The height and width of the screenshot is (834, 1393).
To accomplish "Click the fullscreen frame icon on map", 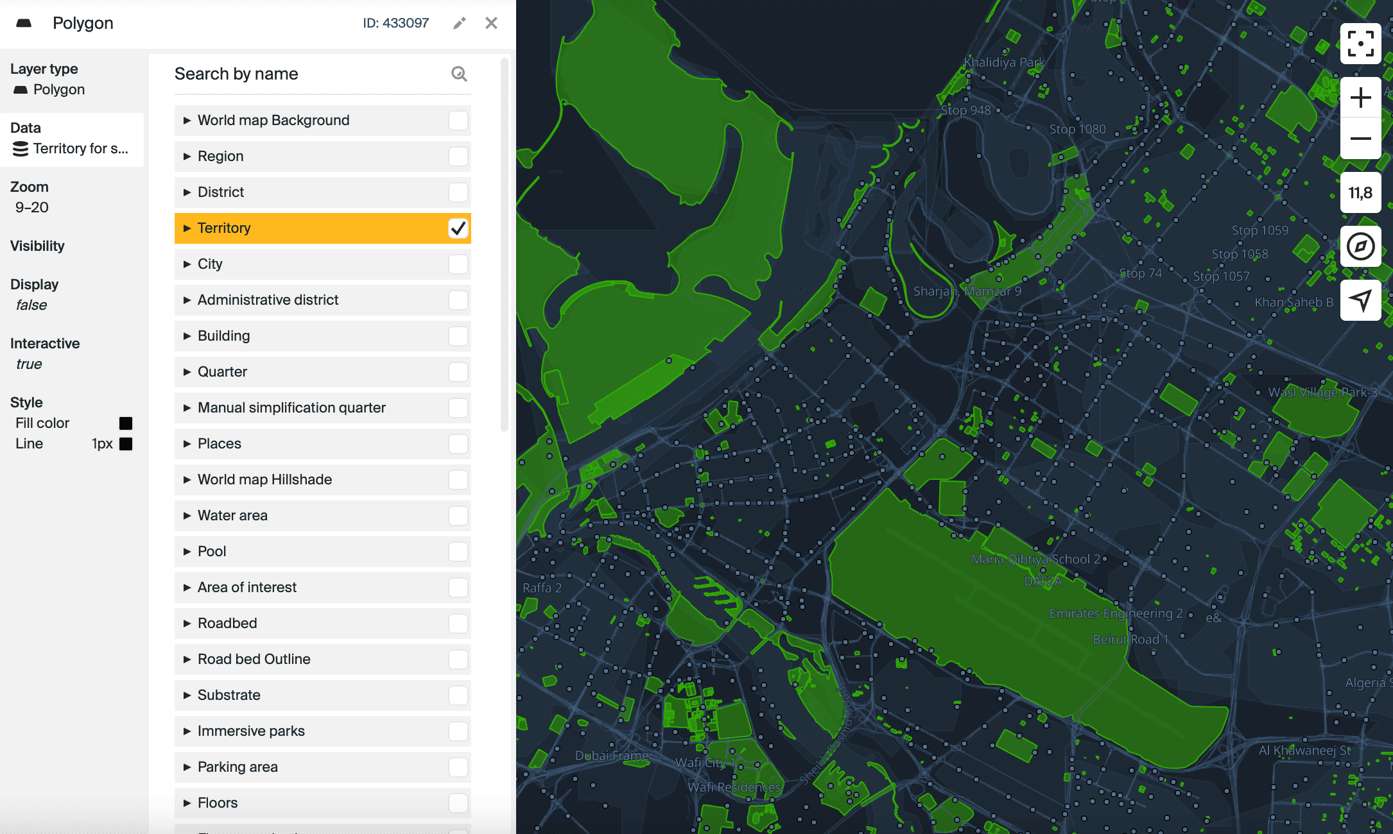I will coord(1360,44).
